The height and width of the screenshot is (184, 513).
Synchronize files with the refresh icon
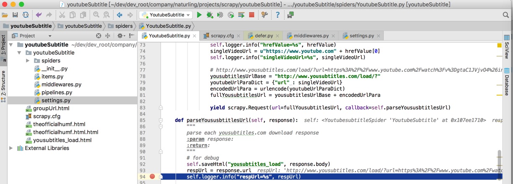coord(26,15)
